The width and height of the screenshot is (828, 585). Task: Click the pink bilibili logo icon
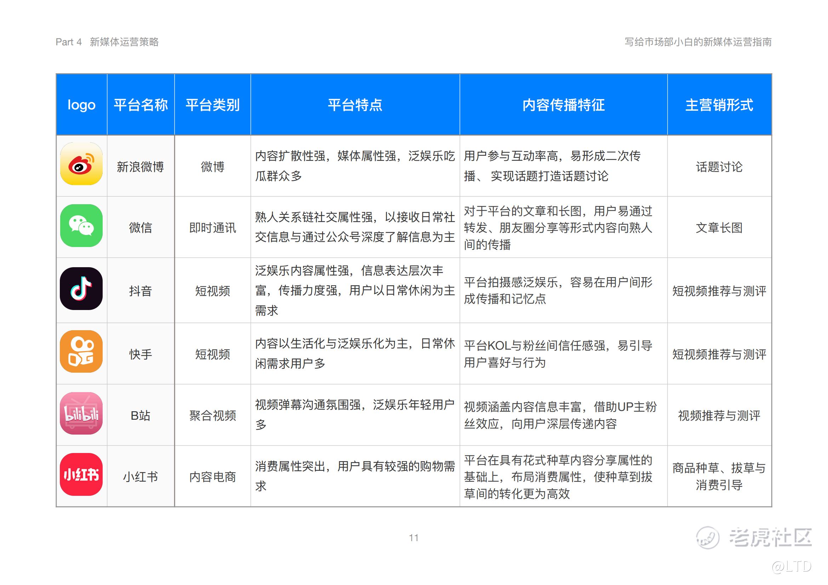[x=81, y=413]
